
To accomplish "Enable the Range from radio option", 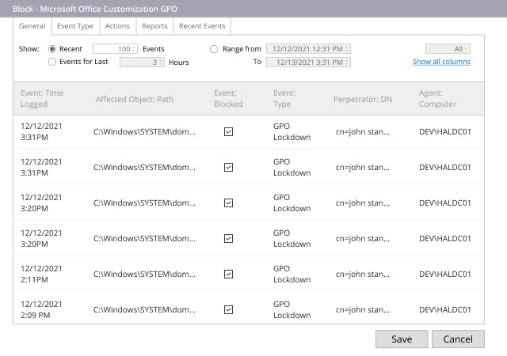I will pyautogui.click(x=214, y=49).
